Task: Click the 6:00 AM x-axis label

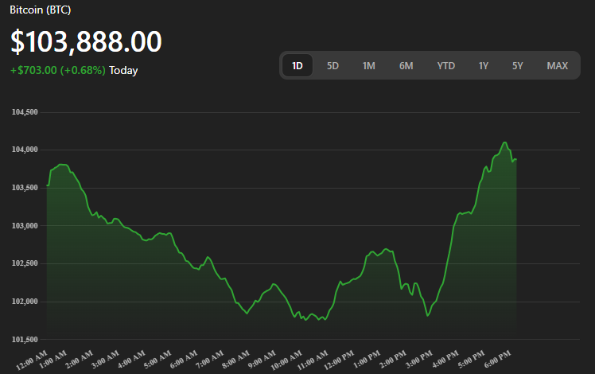Action: coord(184,359)
